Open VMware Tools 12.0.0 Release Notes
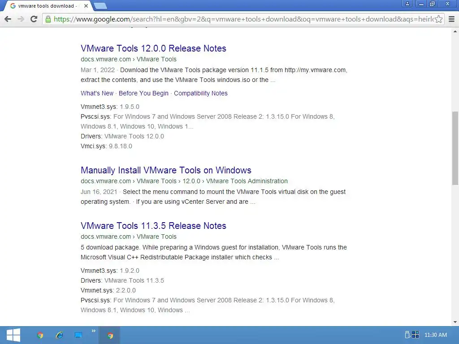Screen dimensions: 459x344 pyautogui.click(x=153, y=48)
